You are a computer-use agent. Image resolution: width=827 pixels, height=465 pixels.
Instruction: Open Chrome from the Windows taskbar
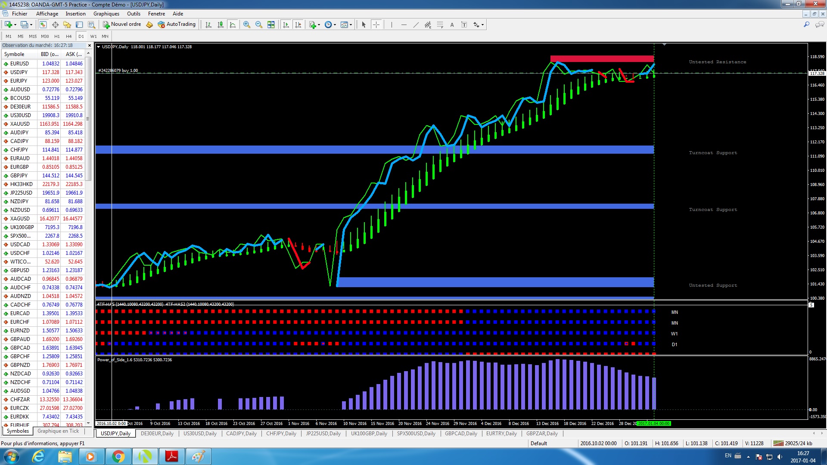(118, 456)
